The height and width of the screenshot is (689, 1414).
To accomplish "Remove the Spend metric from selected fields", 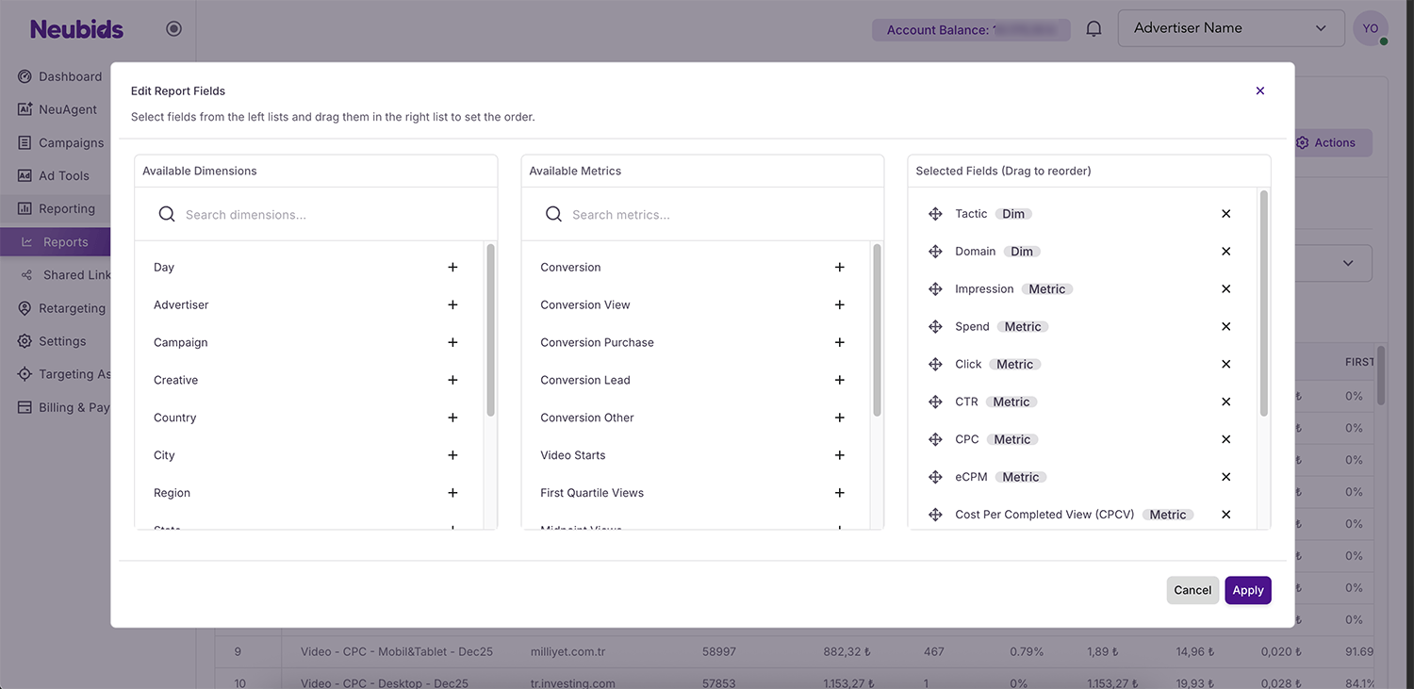I will click(1225, 327).
